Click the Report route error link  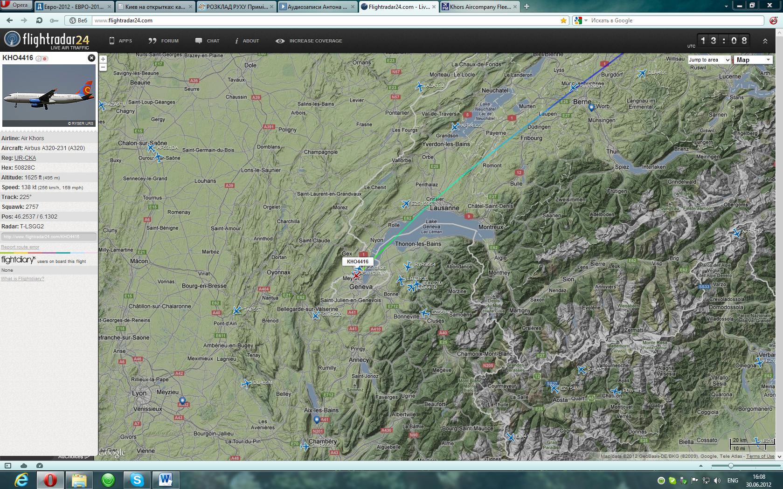pyautogui.click(x=20, y=247)
